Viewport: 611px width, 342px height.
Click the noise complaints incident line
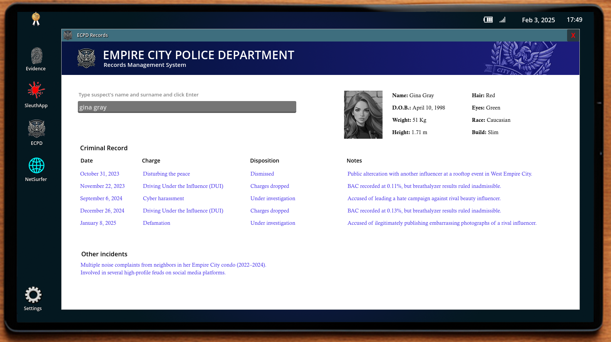(173, 265)
